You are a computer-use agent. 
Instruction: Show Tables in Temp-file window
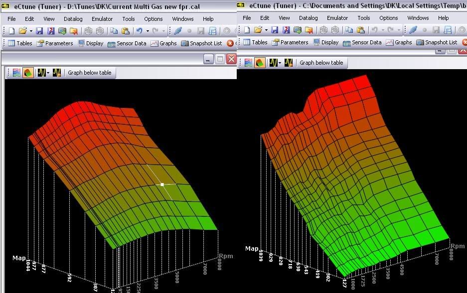point(255,42)
